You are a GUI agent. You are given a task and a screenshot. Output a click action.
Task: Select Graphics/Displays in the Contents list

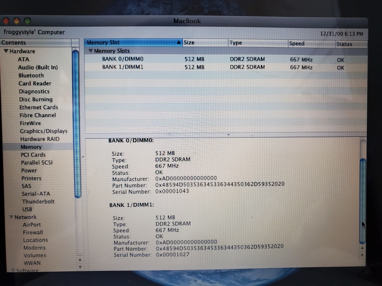click(43, 131)
